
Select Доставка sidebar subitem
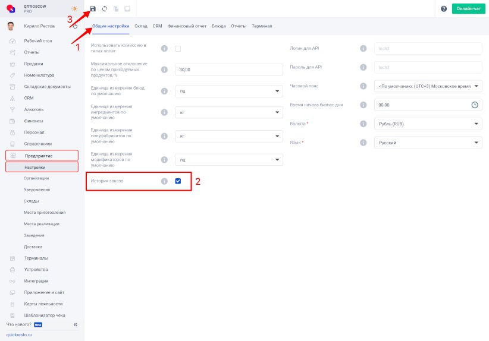[33, 247]
